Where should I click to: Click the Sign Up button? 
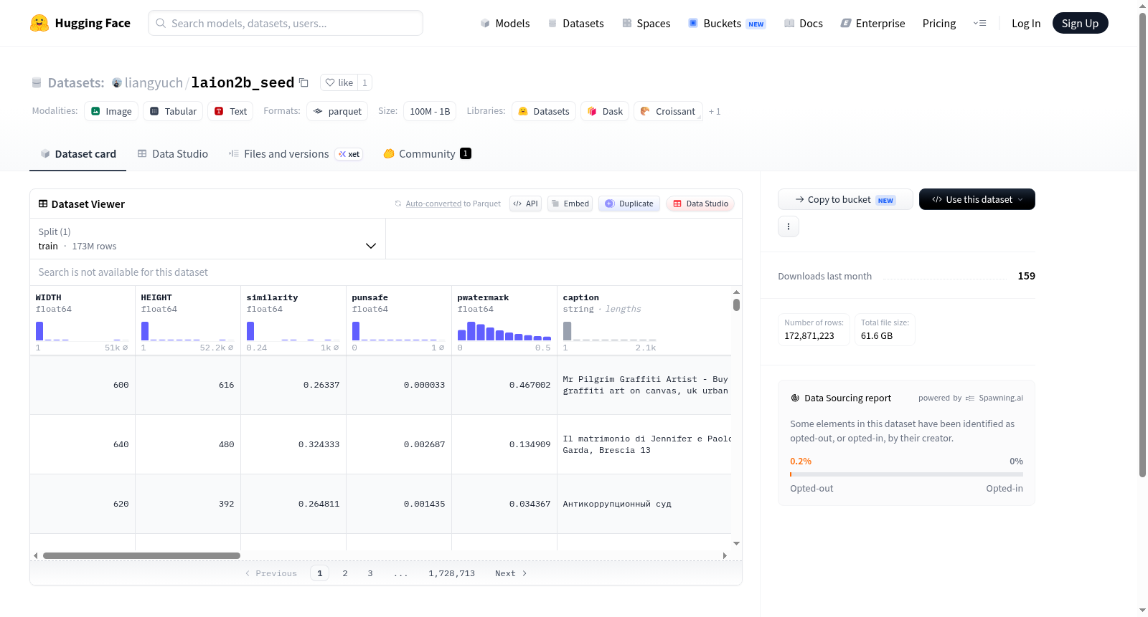pyautogui.click(x=1080, y=23)
